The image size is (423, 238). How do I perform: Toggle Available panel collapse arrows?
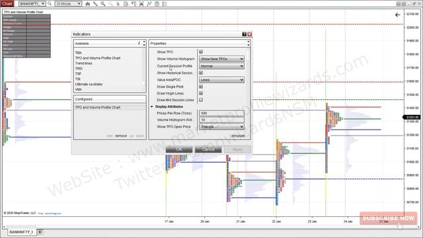pos(144,43)
